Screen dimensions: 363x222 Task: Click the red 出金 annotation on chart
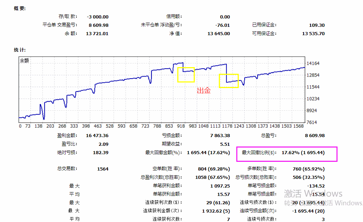tap(204, 91)
